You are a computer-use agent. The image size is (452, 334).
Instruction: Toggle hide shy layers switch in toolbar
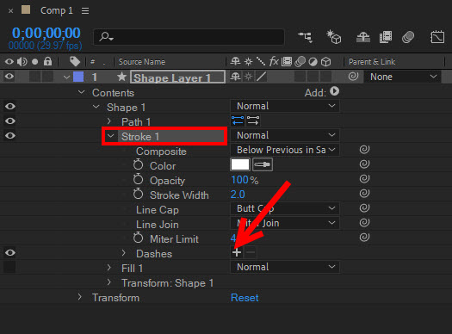tap(363, 37)
